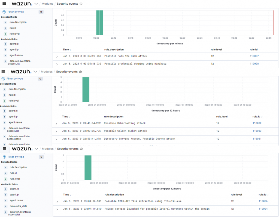
Task: Click the number icon beside rule.level in the Golden Ticket panel
Action: coord(4,101)
